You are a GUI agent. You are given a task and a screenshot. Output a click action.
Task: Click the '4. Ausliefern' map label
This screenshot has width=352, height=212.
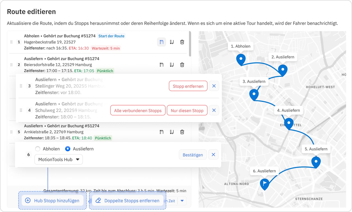288,110
